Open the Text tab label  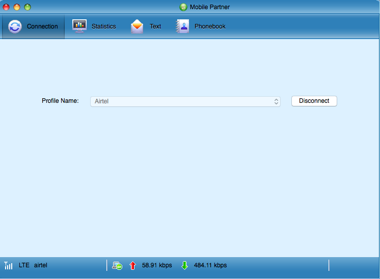click(155, 26)
